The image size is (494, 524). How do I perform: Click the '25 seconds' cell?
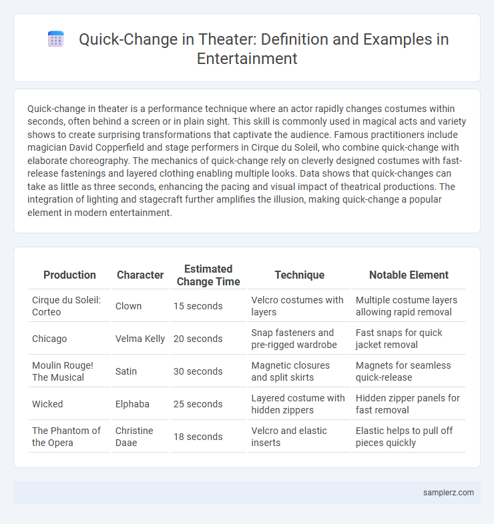[x=208, y=404]
